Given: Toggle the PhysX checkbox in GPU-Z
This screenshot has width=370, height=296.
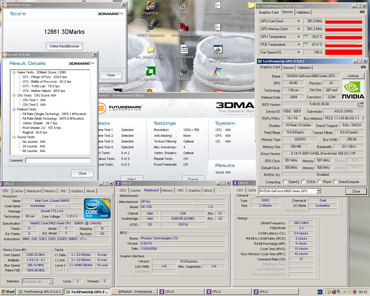Looking at the screenshot, I should tap(319, 182).
